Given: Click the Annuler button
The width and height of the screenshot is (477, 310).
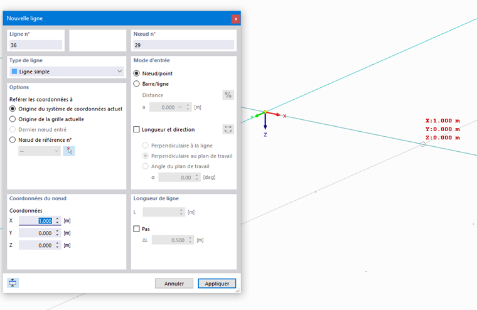Looking at the screenshot, I should (174, 283).
